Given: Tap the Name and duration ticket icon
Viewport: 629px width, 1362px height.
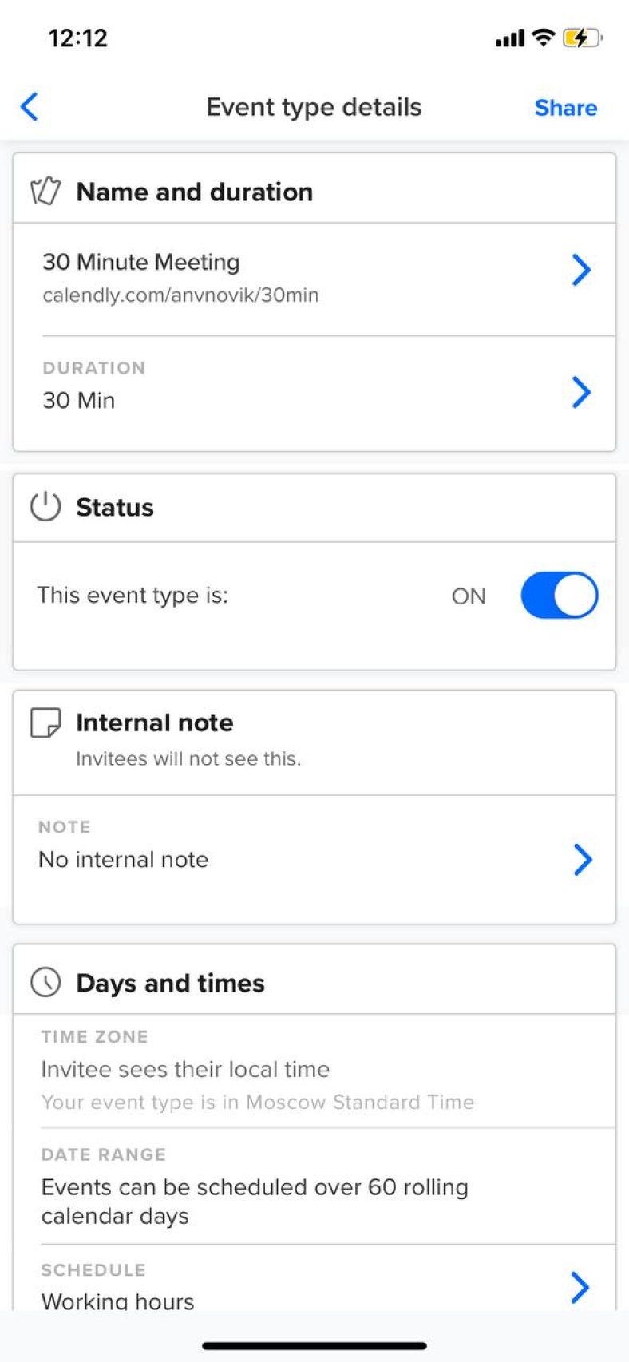Looking at the screenshot, I should pos(45,192).
